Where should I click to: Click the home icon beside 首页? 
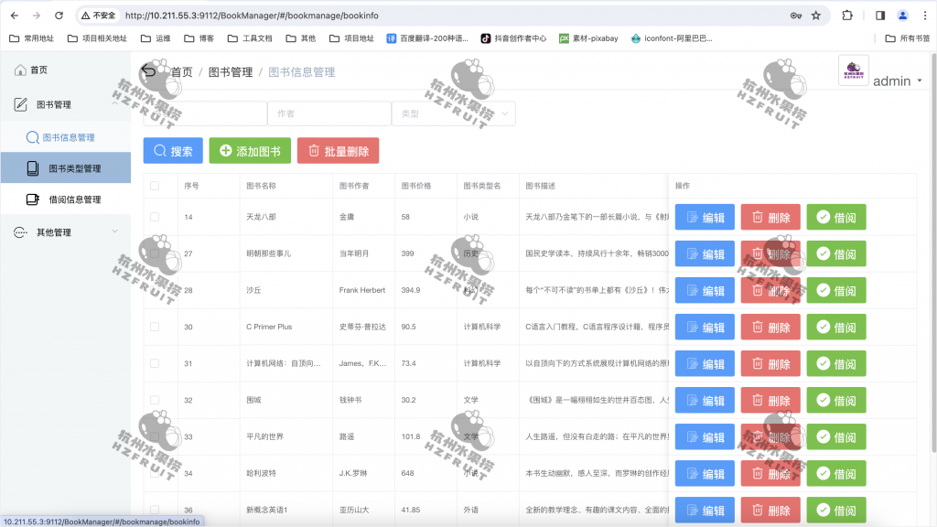click(20, 69)
